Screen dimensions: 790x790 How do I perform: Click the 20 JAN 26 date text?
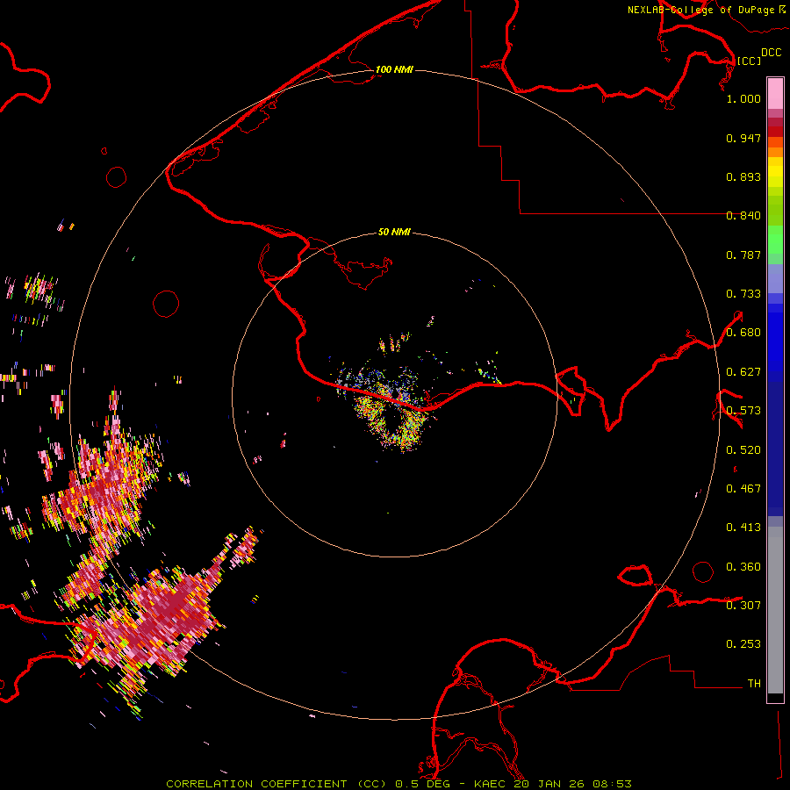click(548, 784)
